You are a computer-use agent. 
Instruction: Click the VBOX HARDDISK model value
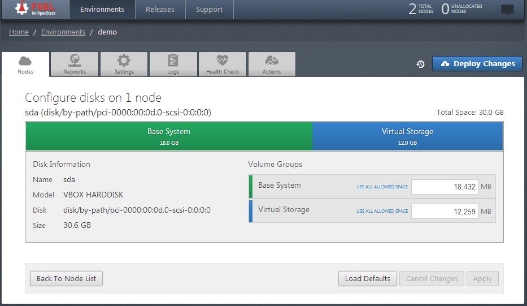click(x=93, y=195)
